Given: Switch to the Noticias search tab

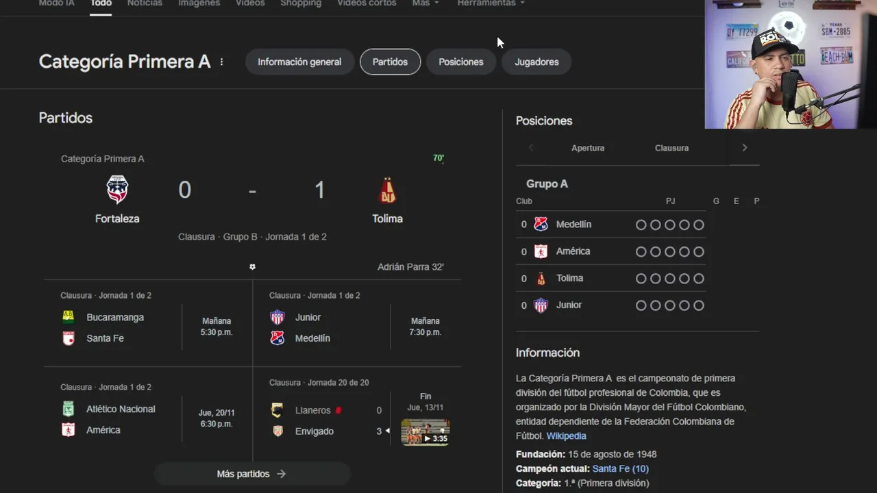Looking at the screenshot, I should point(145,3).
